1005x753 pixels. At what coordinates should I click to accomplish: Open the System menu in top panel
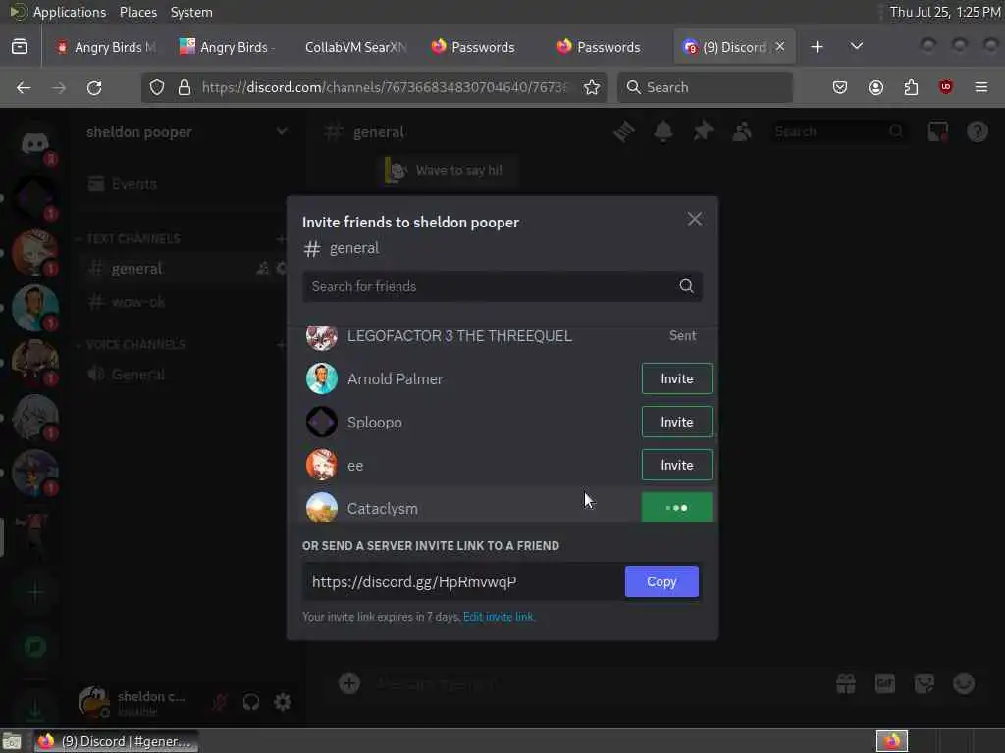coord(191,12)
